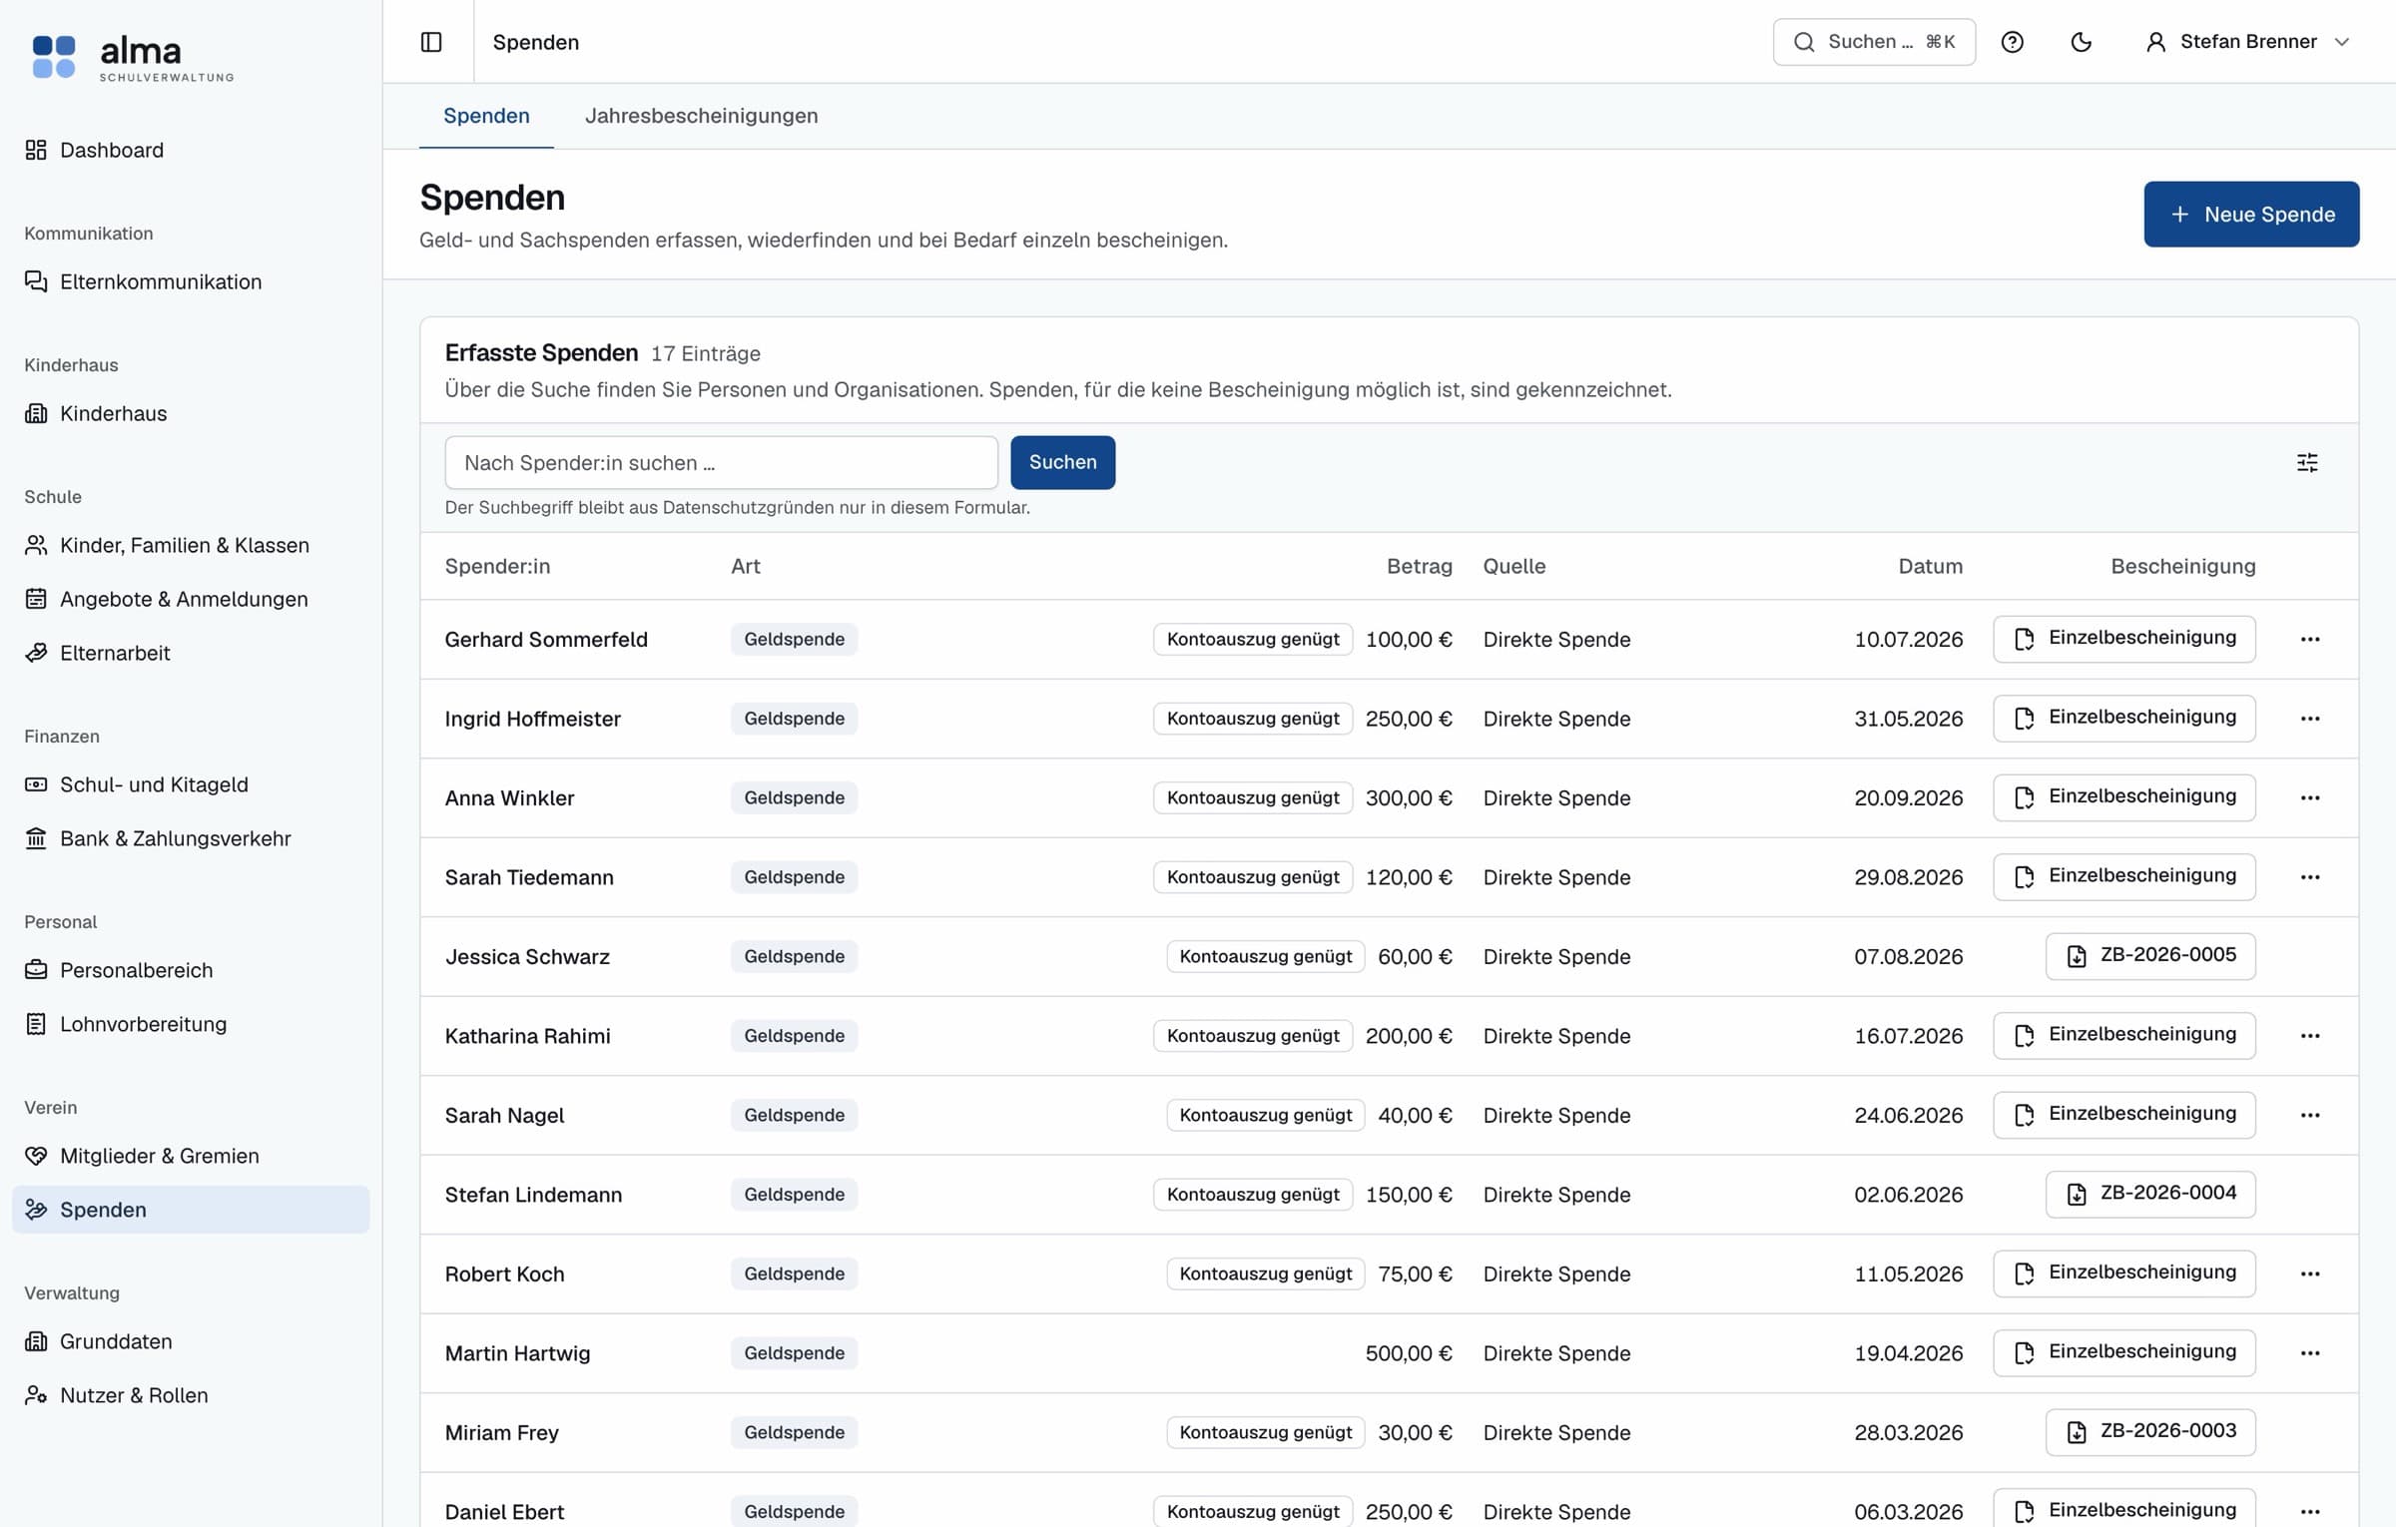Navigate to Angebote & Anmeldungen
Viewport: 2396px width, 1527px height.
[x=191, y=599]
